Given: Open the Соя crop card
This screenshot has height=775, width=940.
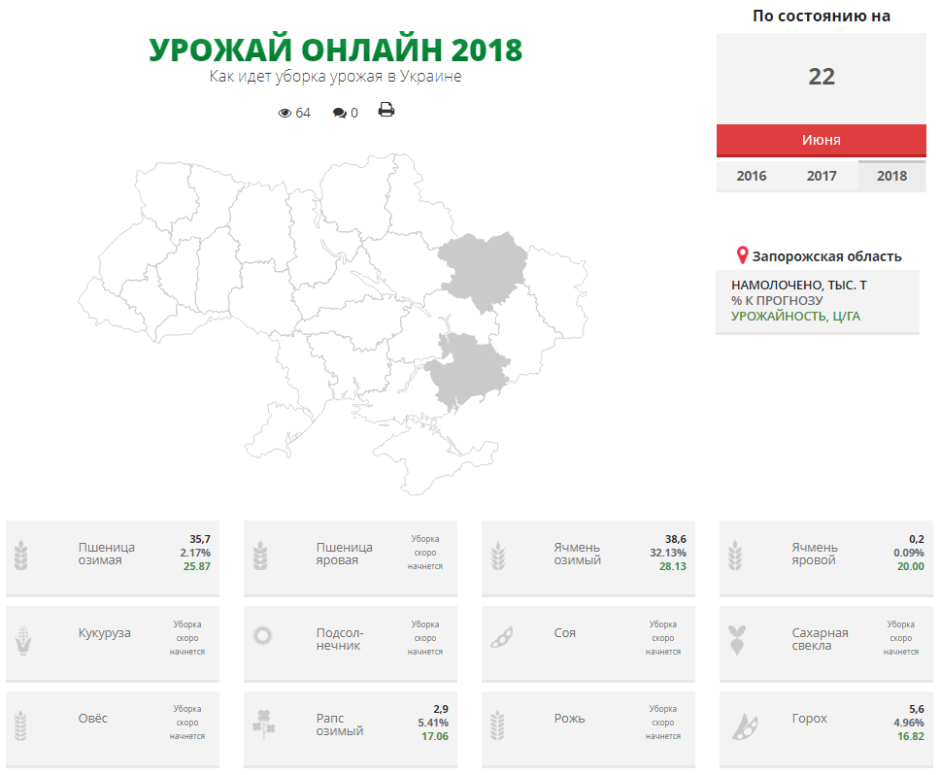Looking at the screenshot, I should (588, 644).
